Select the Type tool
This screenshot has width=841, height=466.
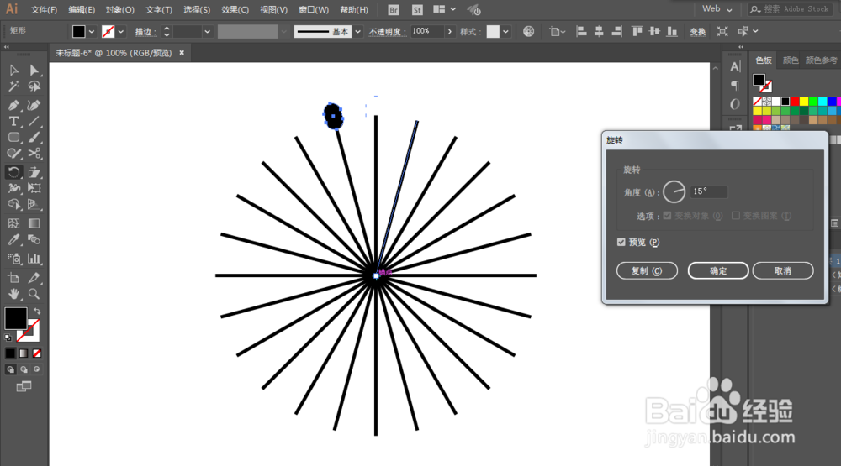click(14, 121)
